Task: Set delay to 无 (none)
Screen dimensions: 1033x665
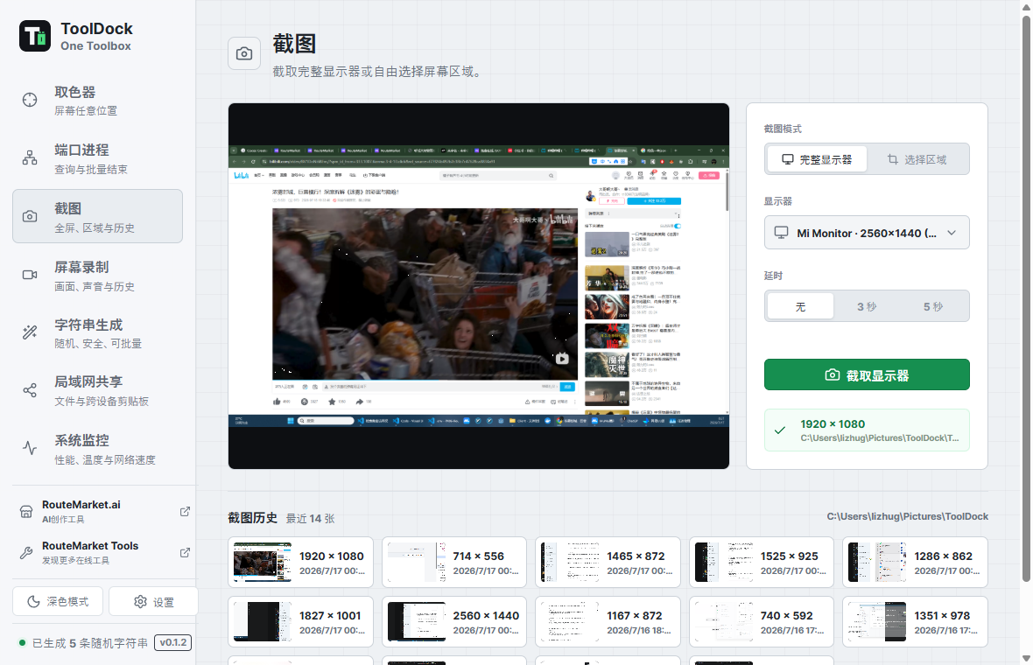Action: pyautogui.click(x=800, y=307)
